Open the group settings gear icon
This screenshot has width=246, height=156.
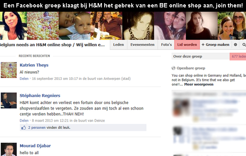pos(235,44)
